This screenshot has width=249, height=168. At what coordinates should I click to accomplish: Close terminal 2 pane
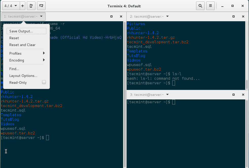coord(243,17)
